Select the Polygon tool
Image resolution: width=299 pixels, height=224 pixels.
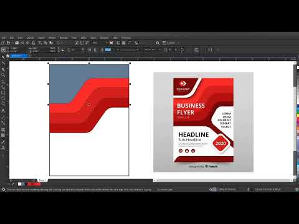click(3, 104)
